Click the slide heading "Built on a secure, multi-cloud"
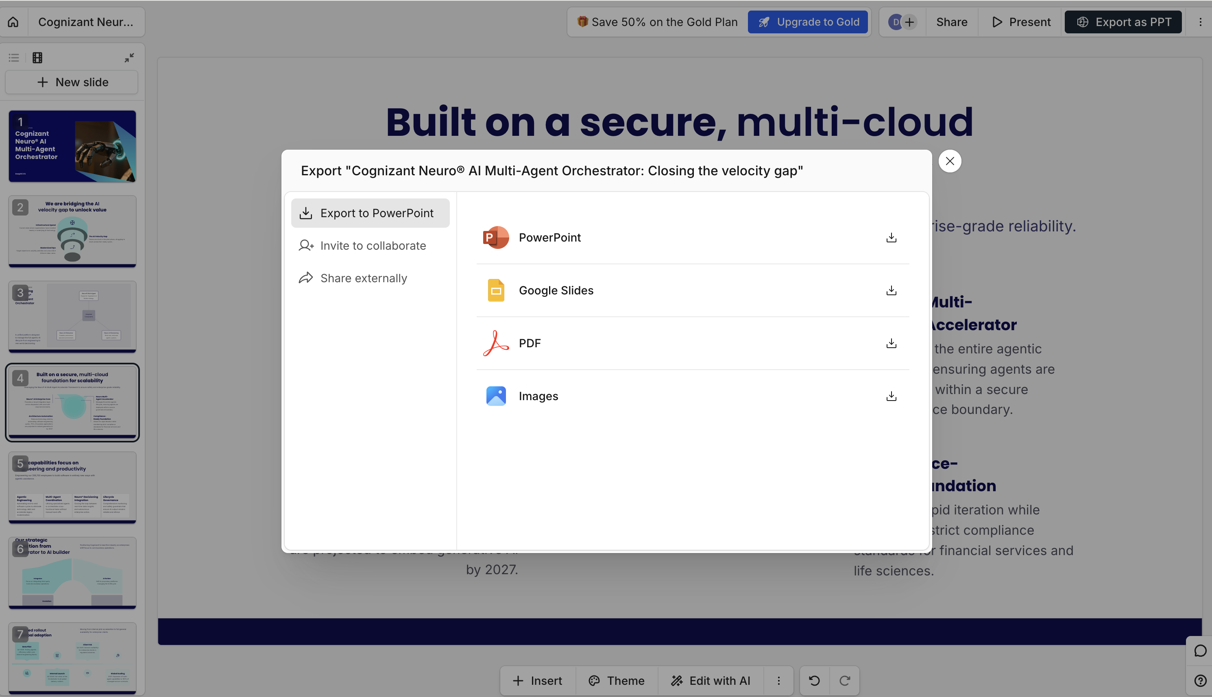 680,122
